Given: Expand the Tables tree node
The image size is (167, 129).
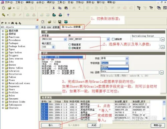Looking at the screenshot, I should click(3, 77).
